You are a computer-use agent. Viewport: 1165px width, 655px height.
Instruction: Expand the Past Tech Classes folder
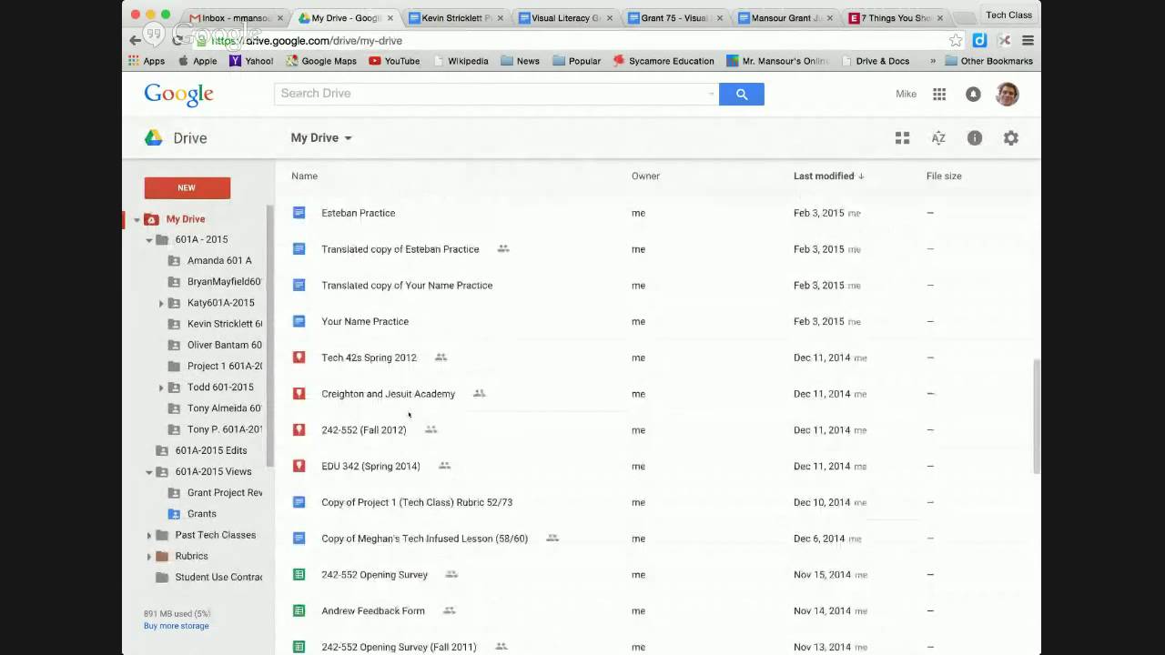[149, 535]
